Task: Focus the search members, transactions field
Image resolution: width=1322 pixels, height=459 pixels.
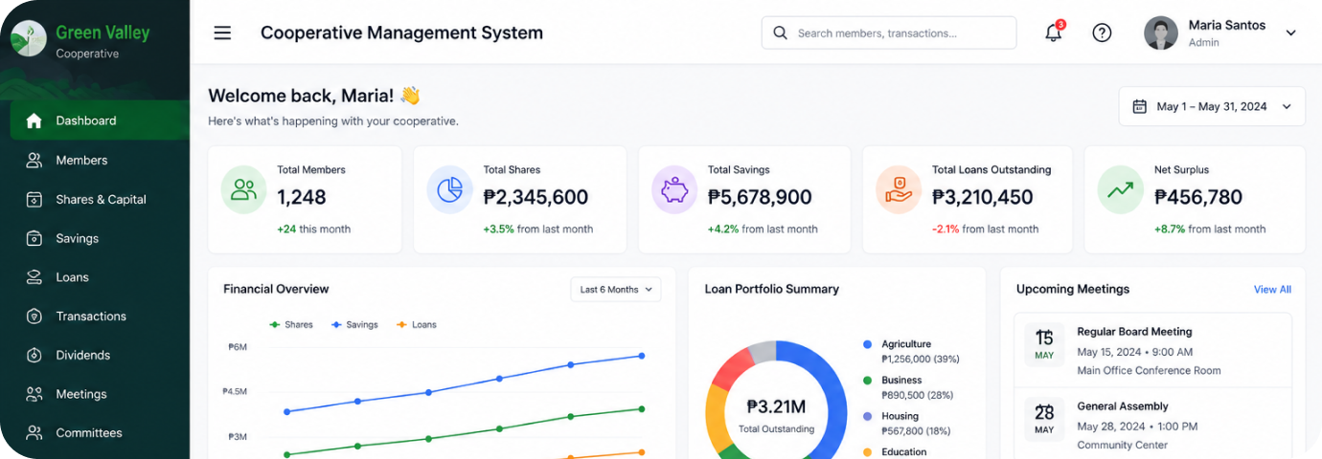Action: point(889,33)
